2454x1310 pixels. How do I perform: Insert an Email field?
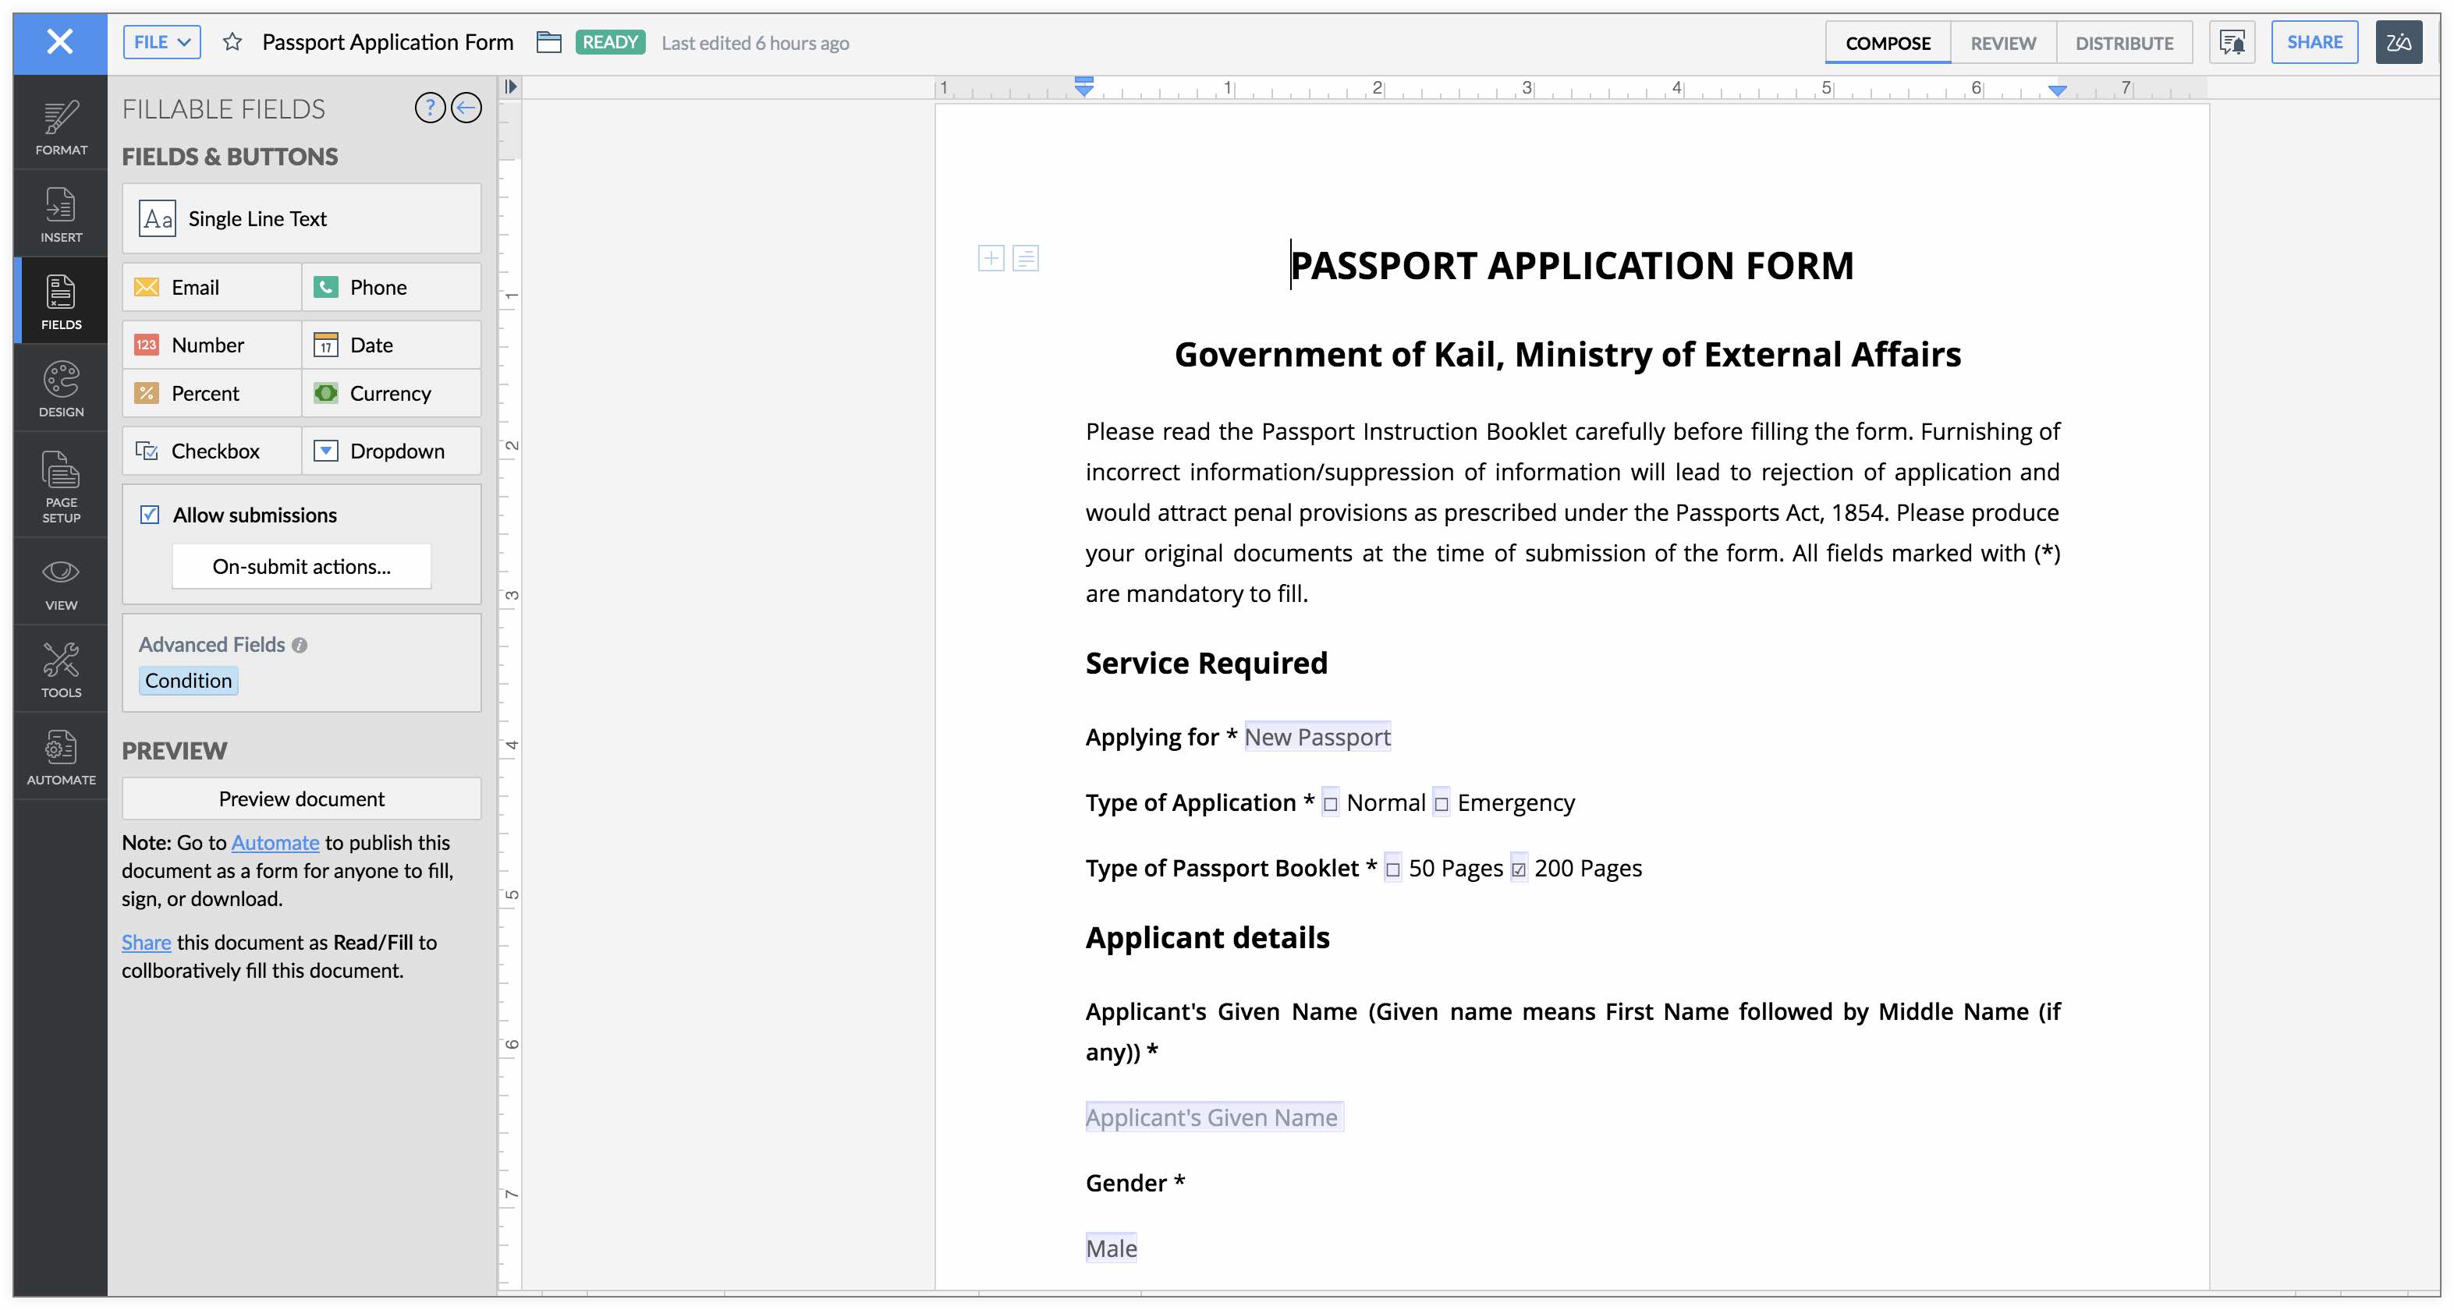pyautogui.click(x=211, y=287)
